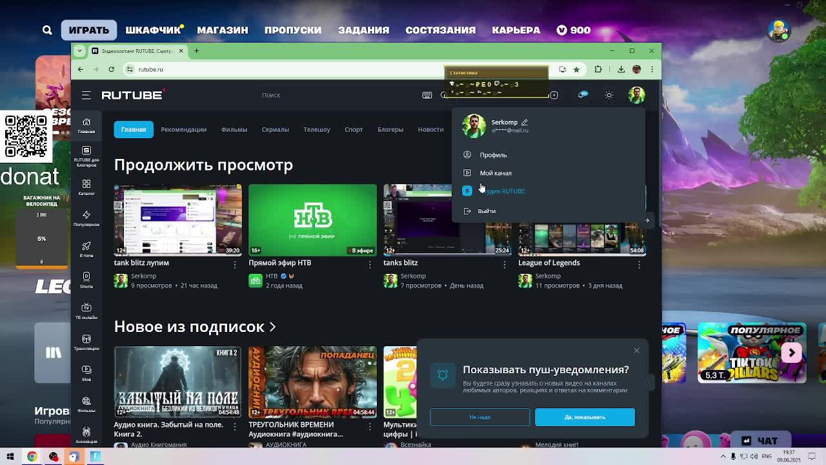Open Главная in the left sidebar
Screen dimensions: 826x465
[86, 126]
